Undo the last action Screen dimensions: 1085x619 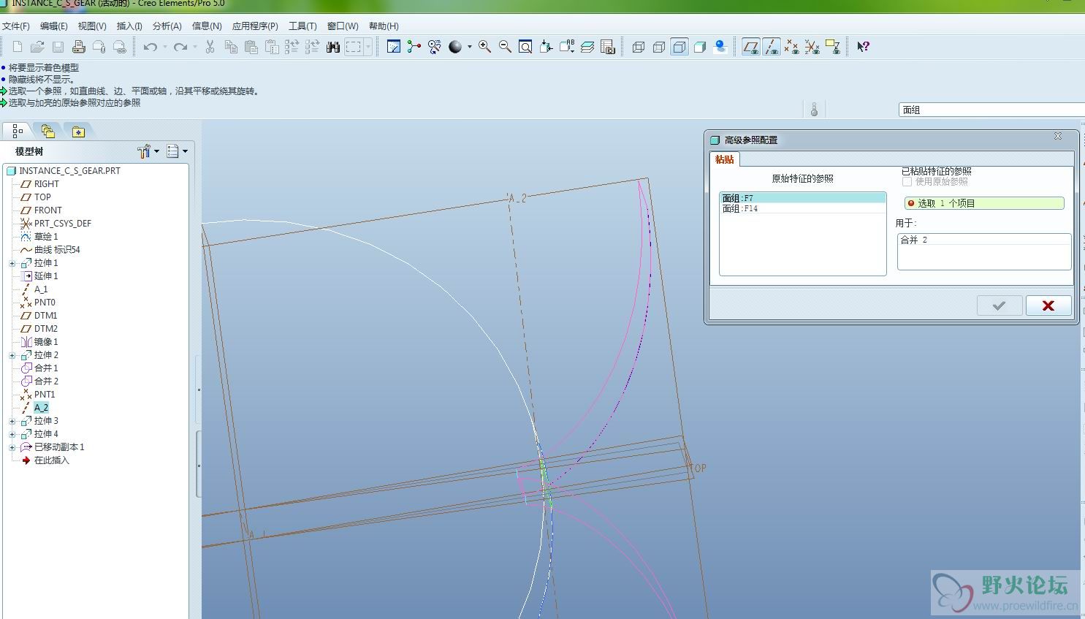[x=151, y=47]
